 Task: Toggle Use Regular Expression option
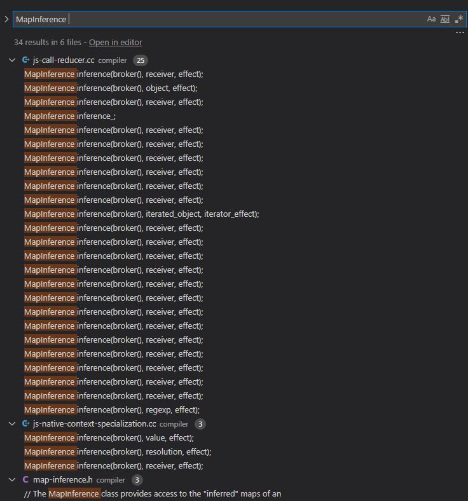tap(459, 19)
